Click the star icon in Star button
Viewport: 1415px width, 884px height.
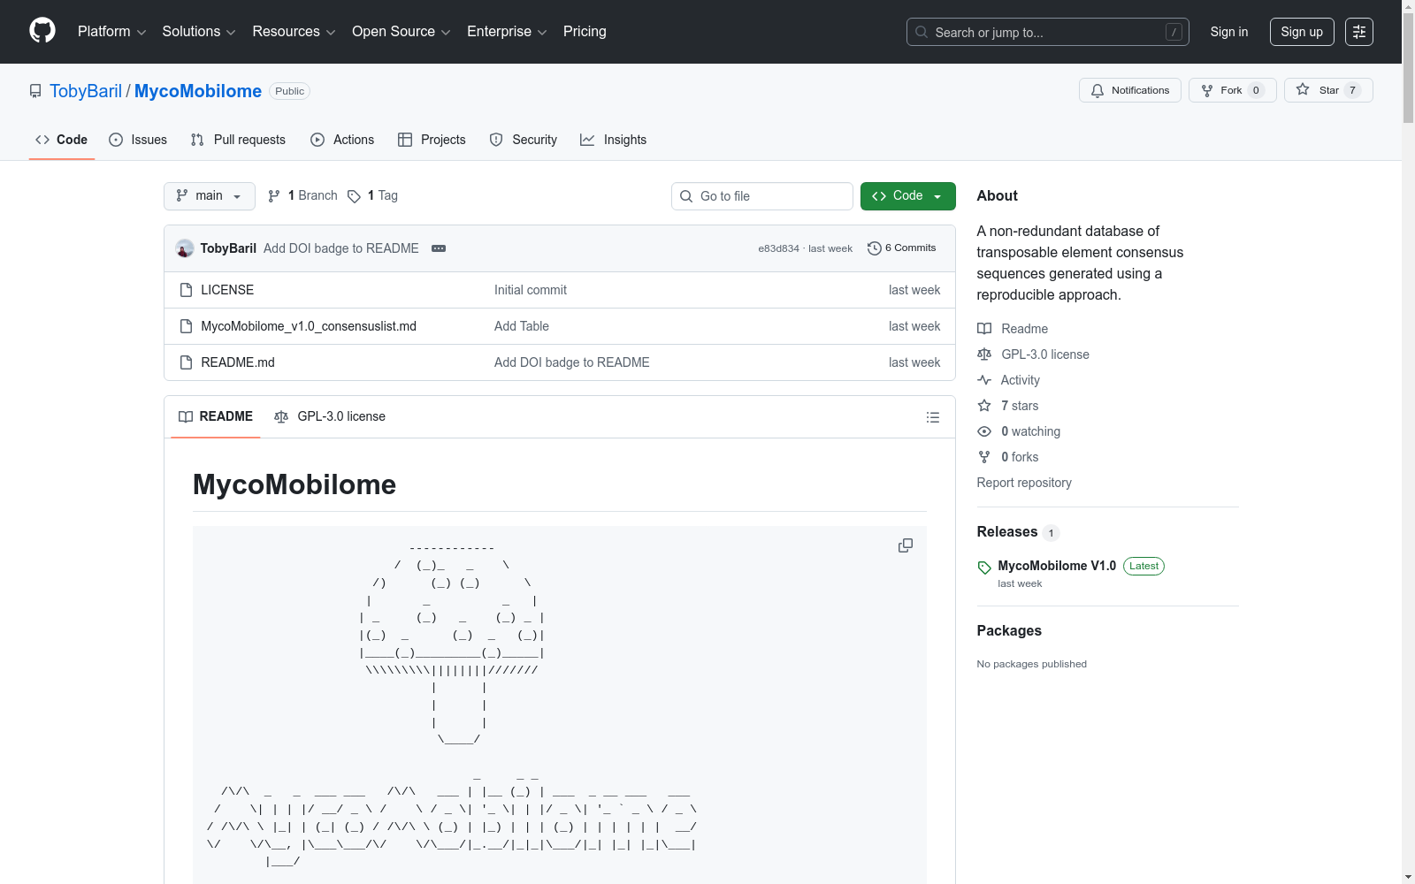[1303, 89]
